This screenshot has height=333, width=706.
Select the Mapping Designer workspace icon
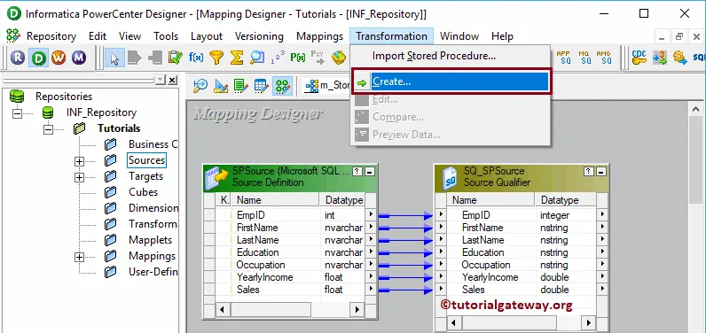click(x=282, y=85)
